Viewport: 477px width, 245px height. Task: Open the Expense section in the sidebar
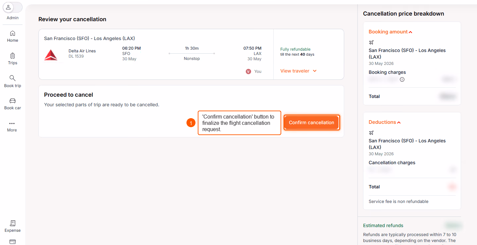(13, 226)
